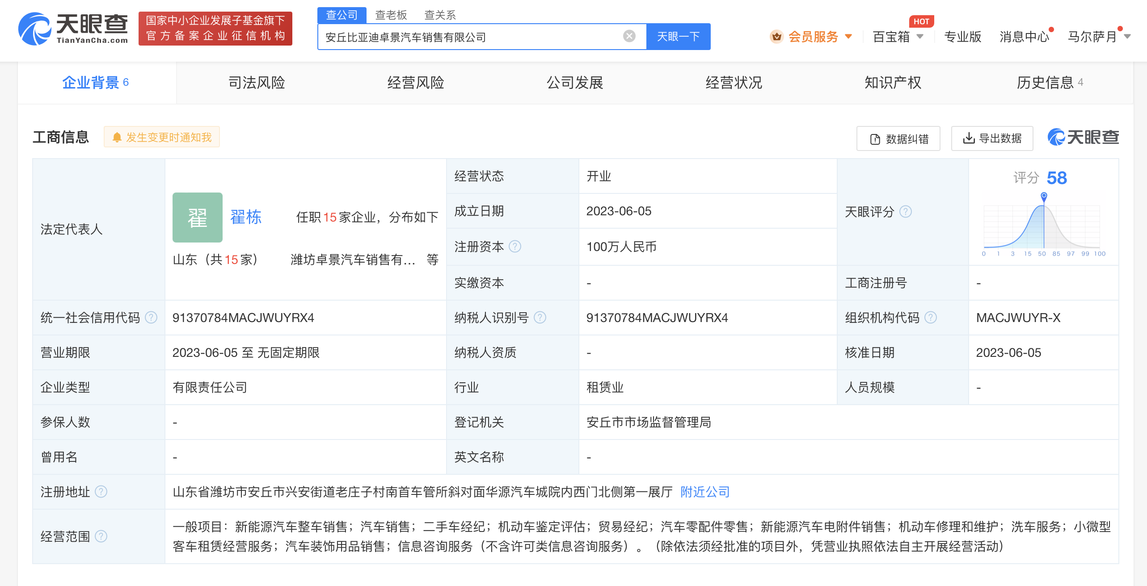The width and height of the screenshot is (1147, 586).
Task: Switch to 查老板 search tab
Action: 391,15
